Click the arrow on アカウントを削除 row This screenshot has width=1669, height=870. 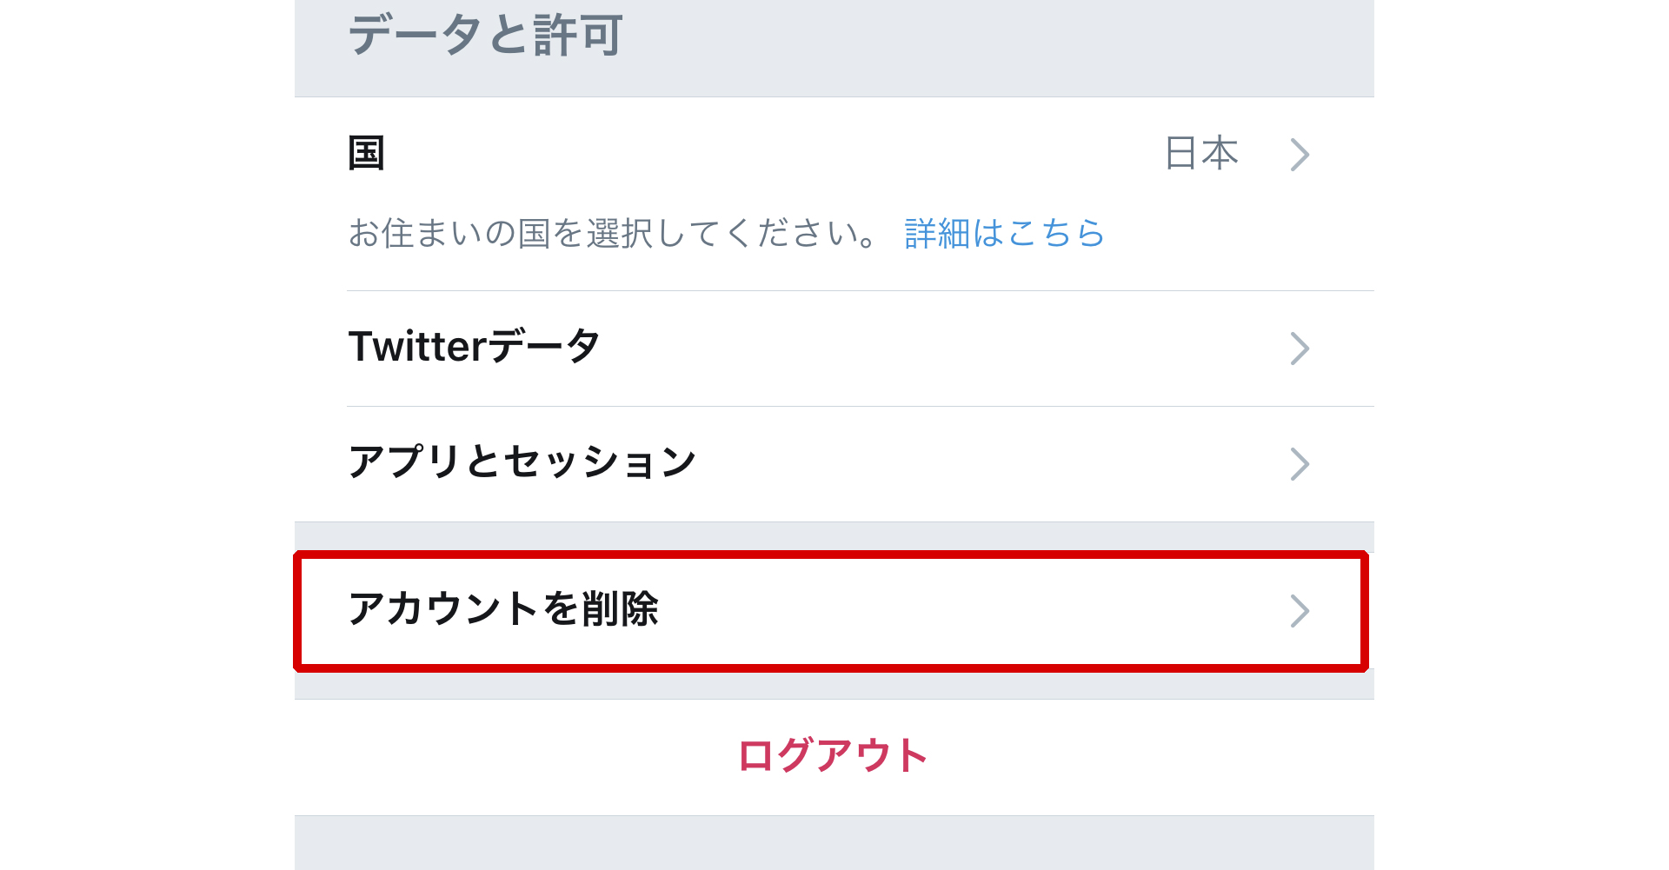point(1300,611)
